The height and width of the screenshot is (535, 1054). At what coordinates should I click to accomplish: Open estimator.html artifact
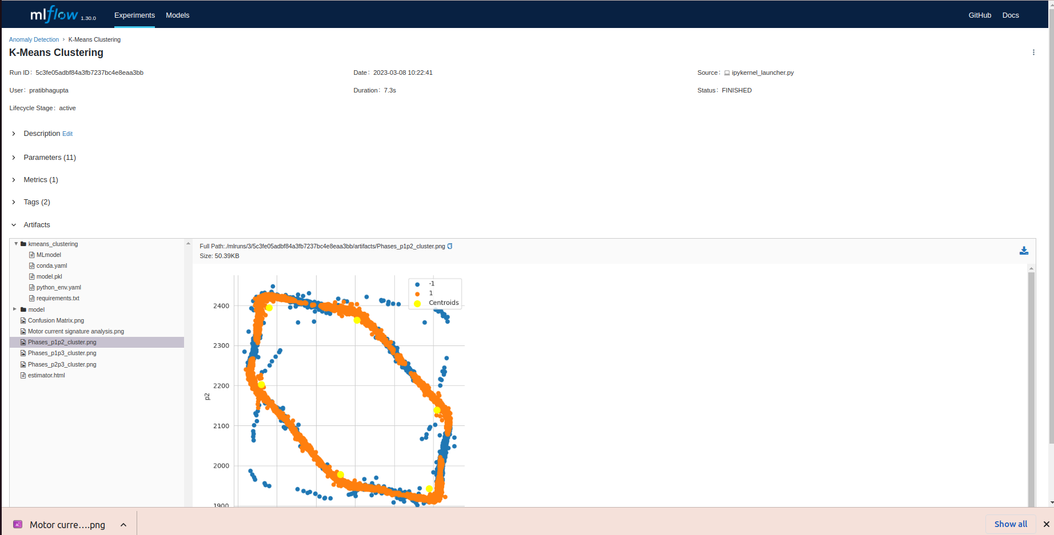[46, 375]
